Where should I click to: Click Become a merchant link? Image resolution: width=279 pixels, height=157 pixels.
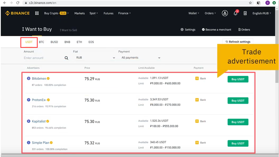[216, 30]
